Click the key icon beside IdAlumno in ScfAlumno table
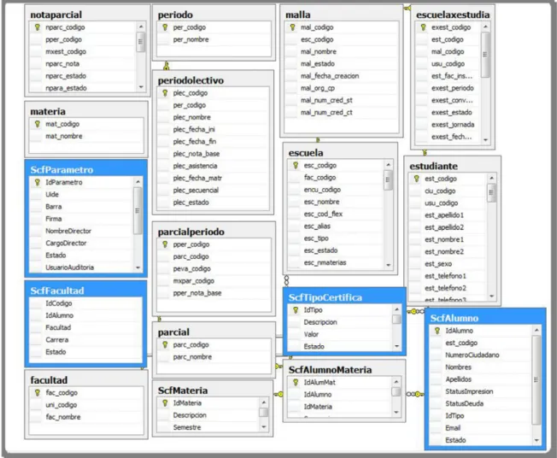 (x=437, y=331)
